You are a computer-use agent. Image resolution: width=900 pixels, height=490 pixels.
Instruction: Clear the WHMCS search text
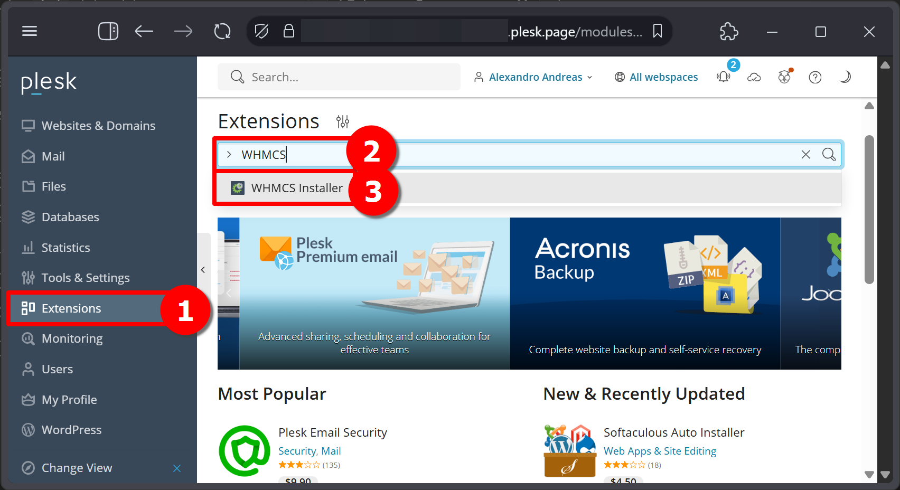click(805, 155)
